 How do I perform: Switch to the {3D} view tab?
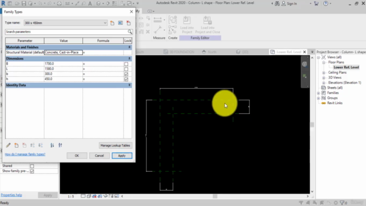[x=242, y=52]
